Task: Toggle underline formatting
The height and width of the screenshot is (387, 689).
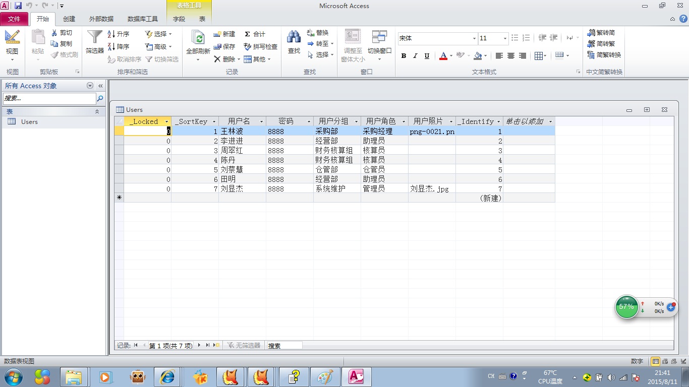Action: [427, 56]
